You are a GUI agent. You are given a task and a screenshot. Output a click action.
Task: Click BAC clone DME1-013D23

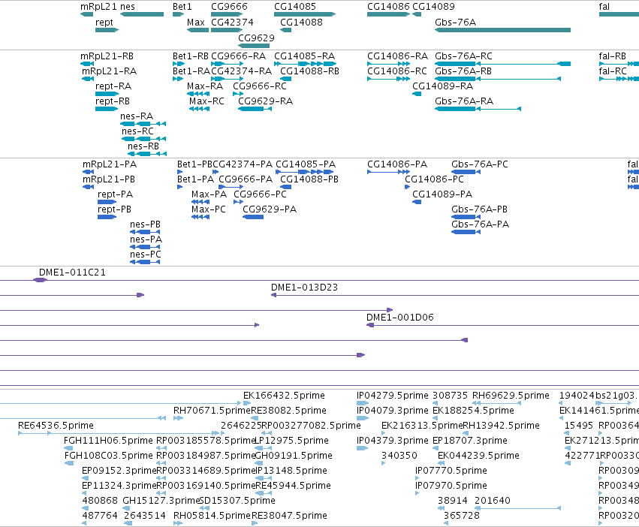304,288
